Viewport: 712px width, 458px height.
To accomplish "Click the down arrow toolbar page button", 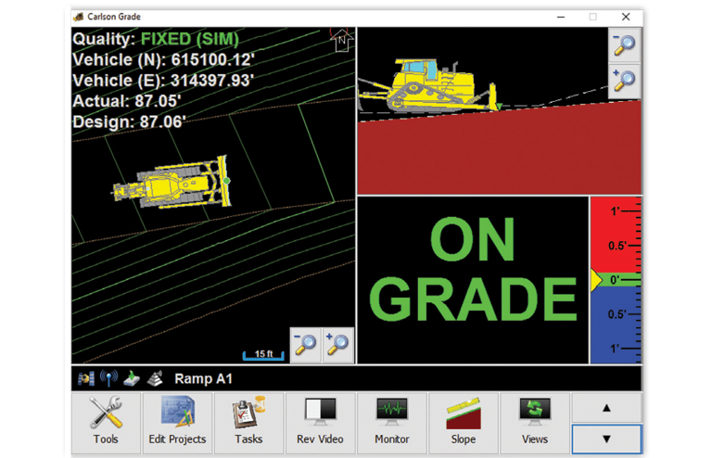I will [x=606, y=439].
